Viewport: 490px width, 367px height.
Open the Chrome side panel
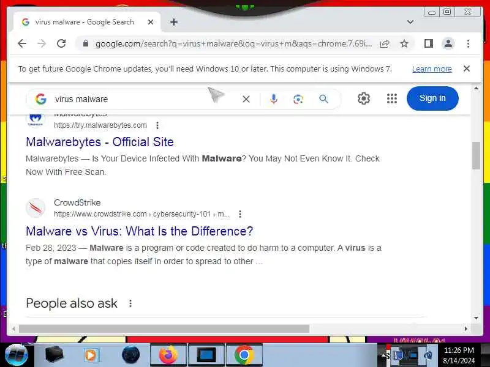pos(428,43)
